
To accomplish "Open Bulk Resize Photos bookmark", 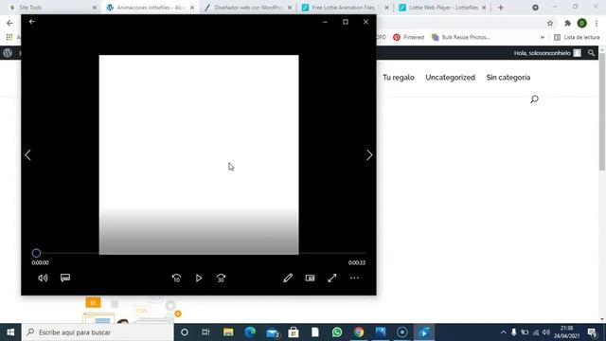I will [x=461, y=37].
